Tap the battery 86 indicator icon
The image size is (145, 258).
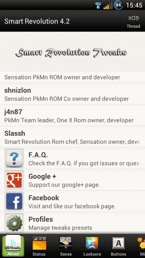(x=118, y=5)
